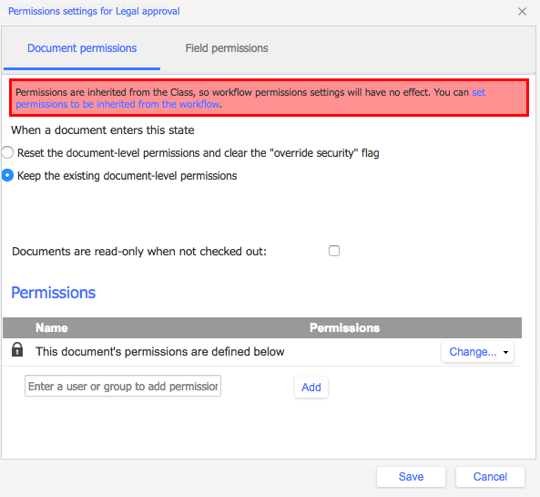The width and height of the screenshot is (540, 497).
Task: Select the document's permissions defined below row
Action: tap(261, 352)
